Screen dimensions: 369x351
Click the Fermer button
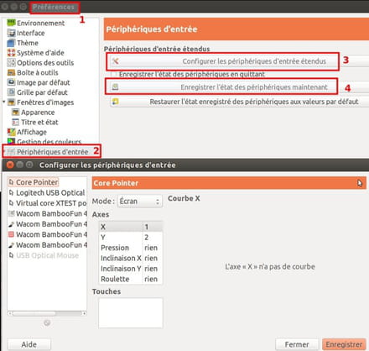[297, 344]
